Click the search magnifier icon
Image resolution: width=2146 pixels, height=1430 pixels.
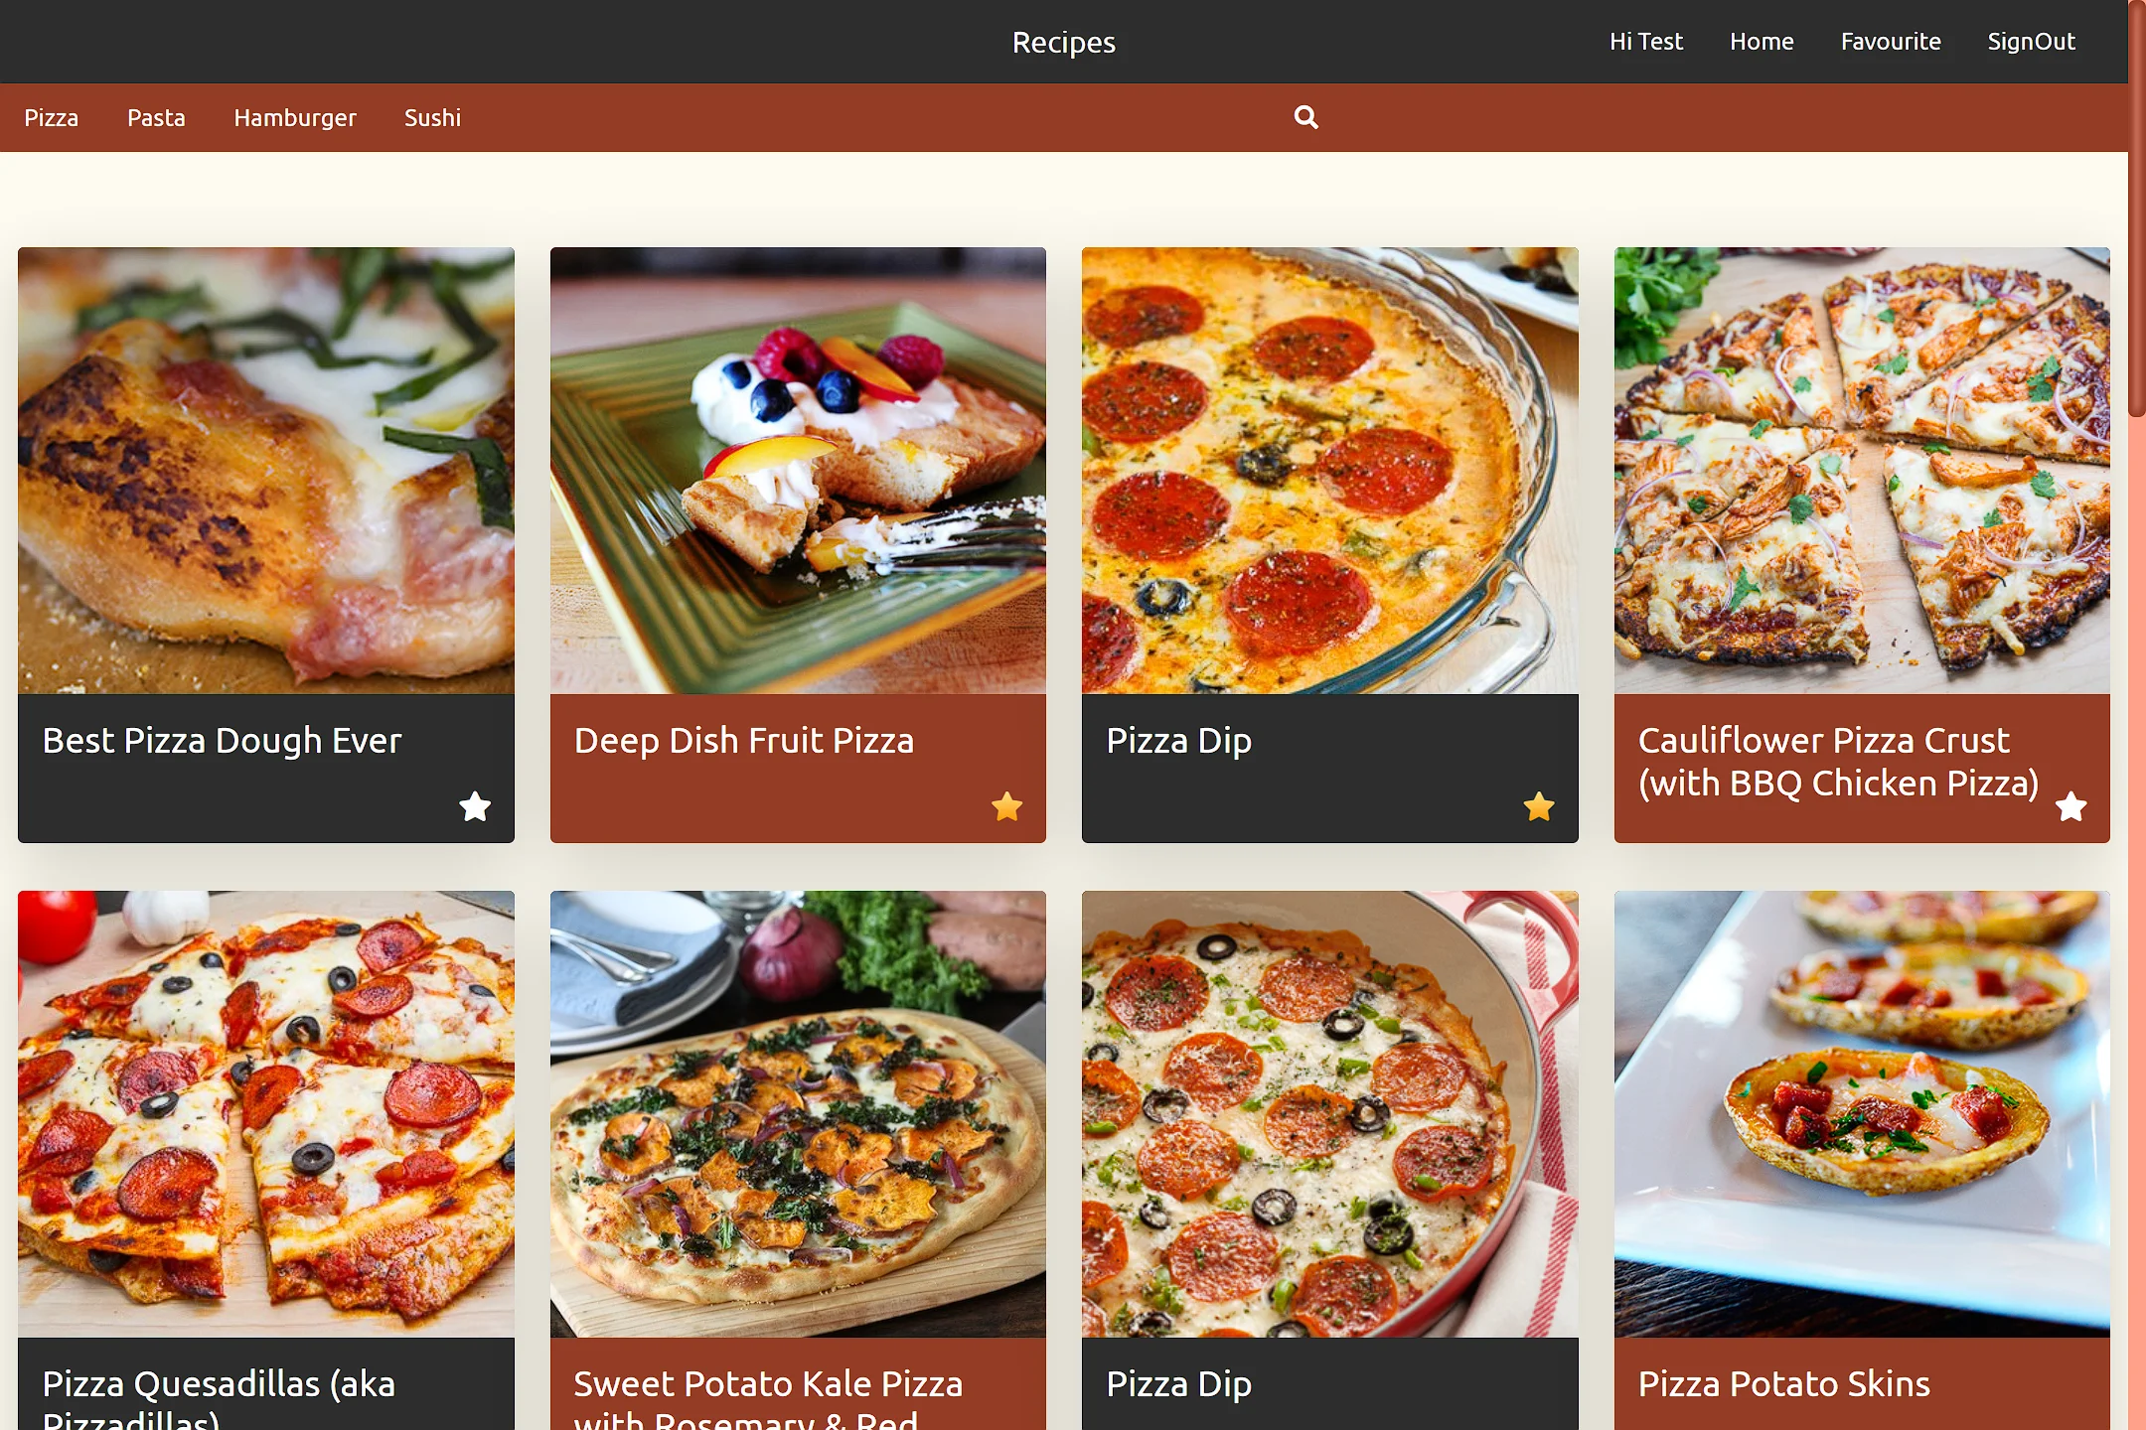(x=1305, y=117)
